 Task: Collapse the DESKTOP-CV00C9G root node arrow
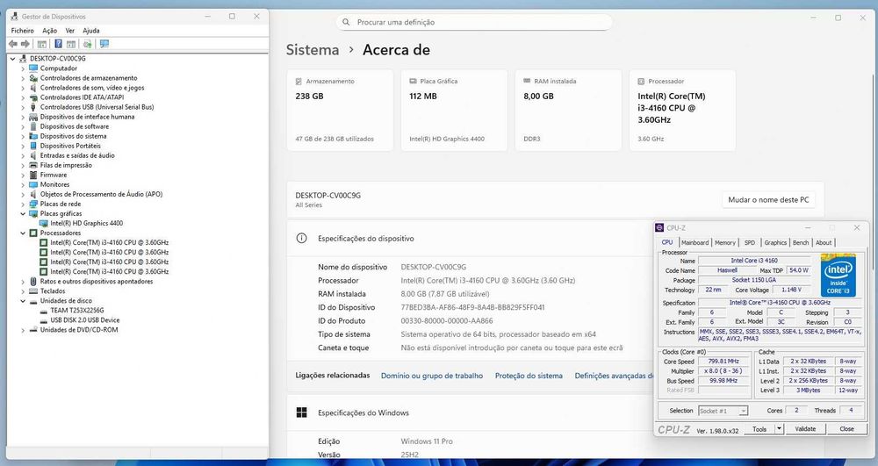(13, 58)
